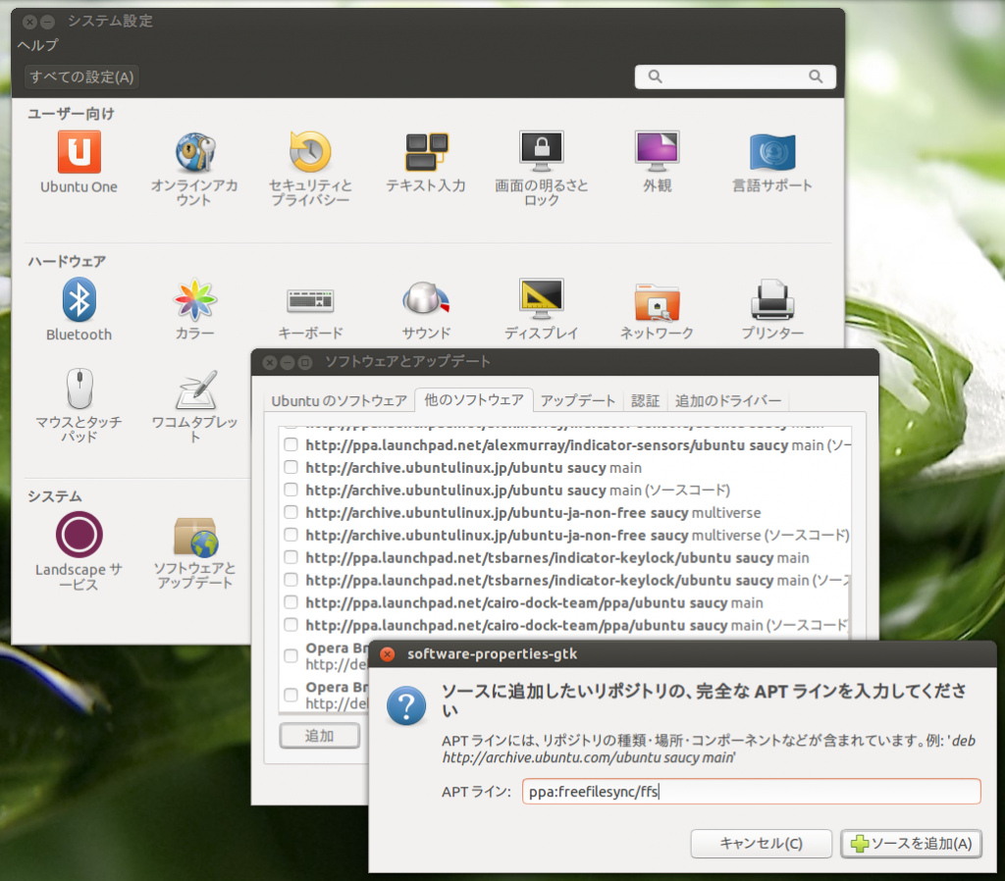Cancel the APT line dialog with キャンセル(C)
Viewport: 1005px width, 881px height.
click(x=761, y=843)
